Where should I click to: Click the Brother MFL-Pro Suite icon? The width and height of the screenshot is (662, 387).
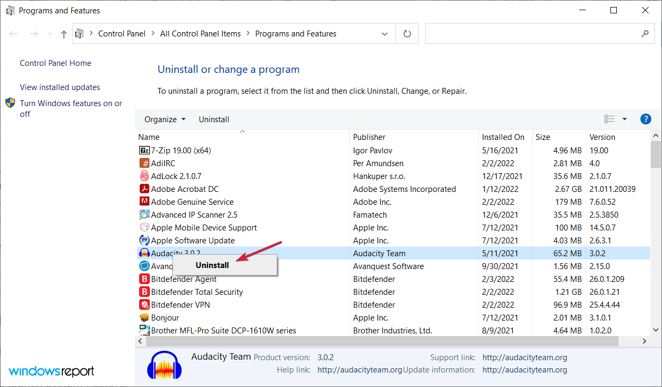click(144, 331)
